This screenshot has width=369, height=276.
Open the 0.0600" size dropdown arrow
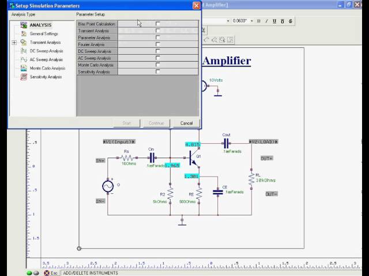pos(251,21)
